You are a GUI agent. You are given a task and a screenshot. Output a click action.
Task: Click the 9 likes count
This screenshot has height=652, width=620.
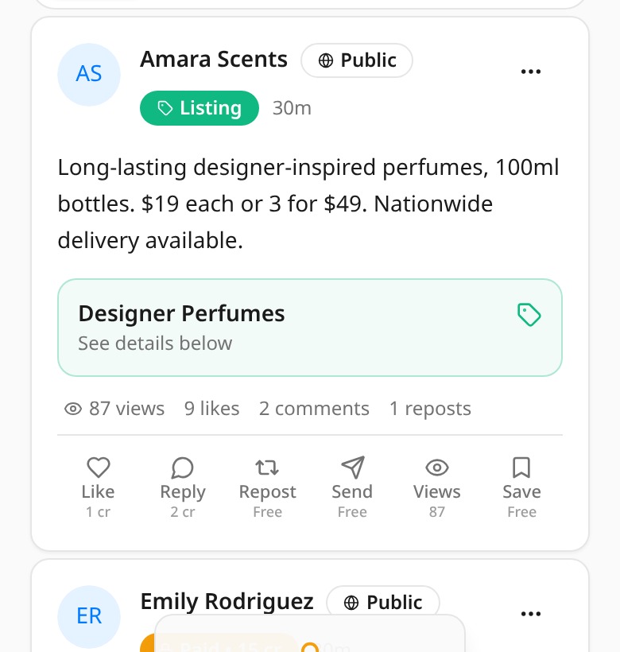pyautogui.click(x=212, y=409)
